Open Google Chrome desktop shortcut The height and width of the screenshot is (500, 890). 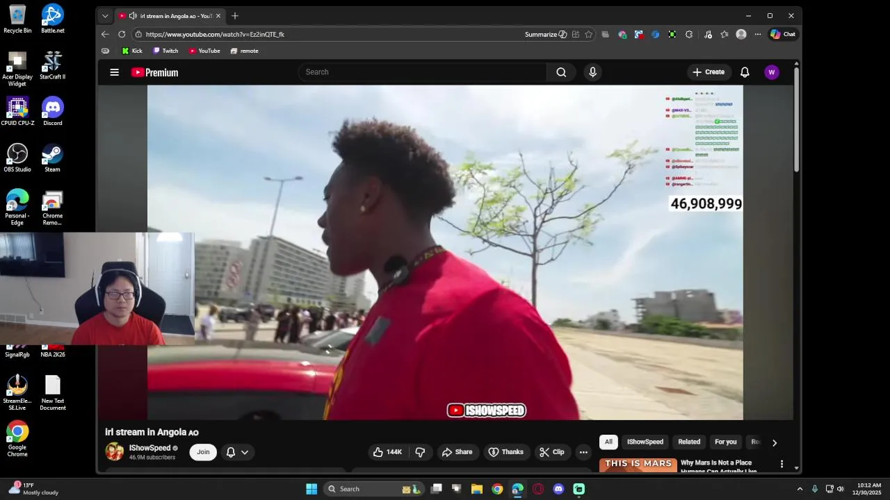17,438
